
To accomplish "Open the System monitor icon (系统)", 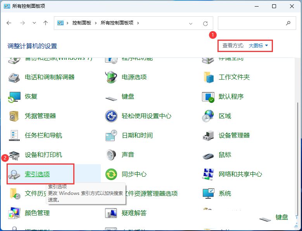I will click(209, 194).
